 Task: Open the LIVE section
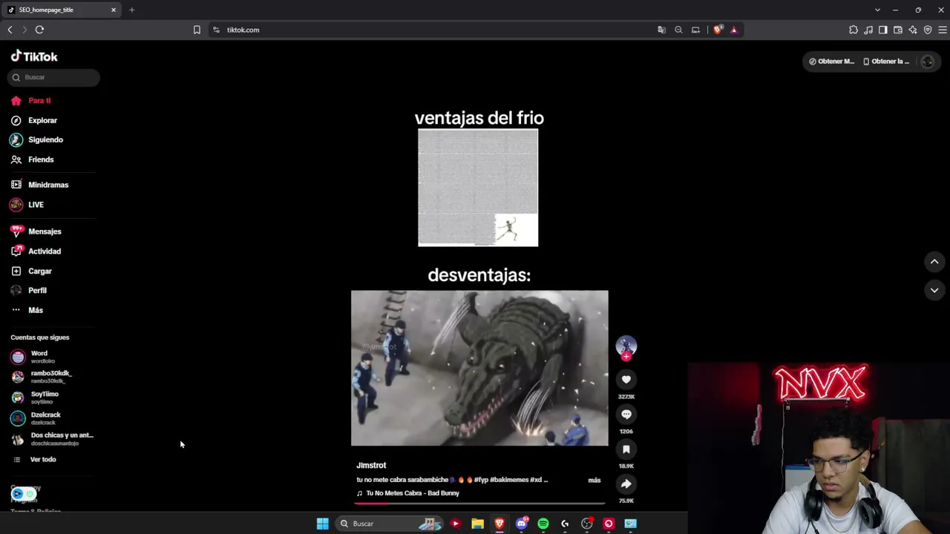click(27, 205)
